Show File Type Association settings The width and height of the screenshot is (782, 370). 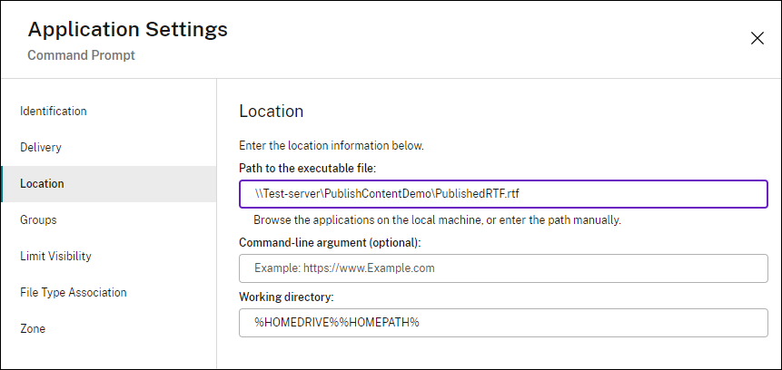coord(74,293)
